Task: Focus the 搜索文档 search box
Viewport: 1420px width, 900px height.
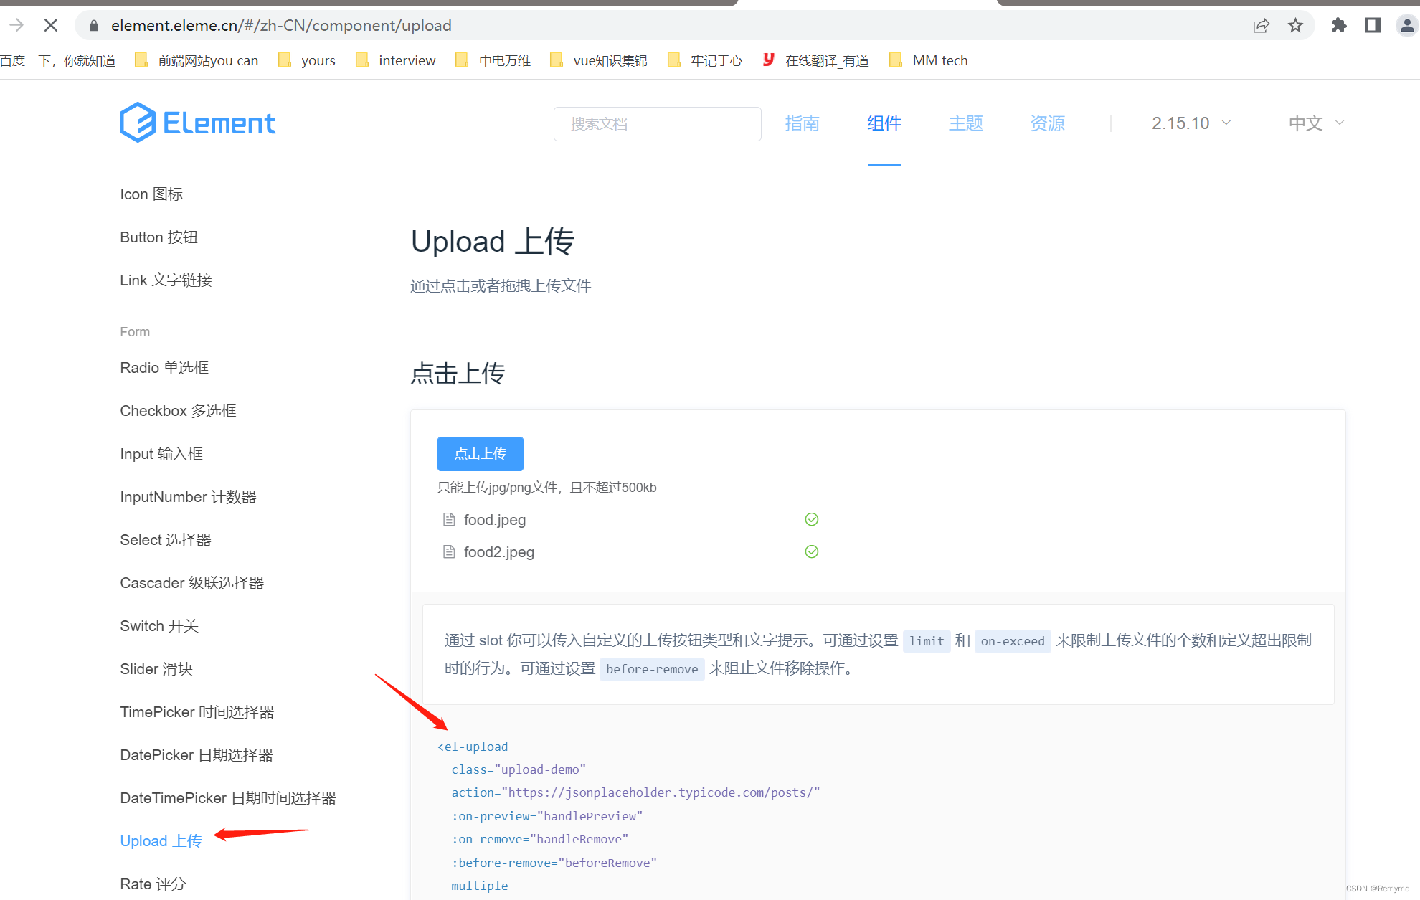Action: tap(658, 124)
